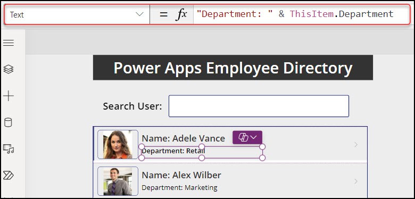
Task: Select Adele Vance profile photo
Action: pos(118,145)
